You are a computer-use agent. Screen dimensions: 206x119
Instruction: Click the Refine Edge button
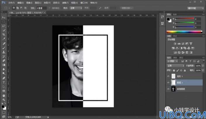coord(127,8)
